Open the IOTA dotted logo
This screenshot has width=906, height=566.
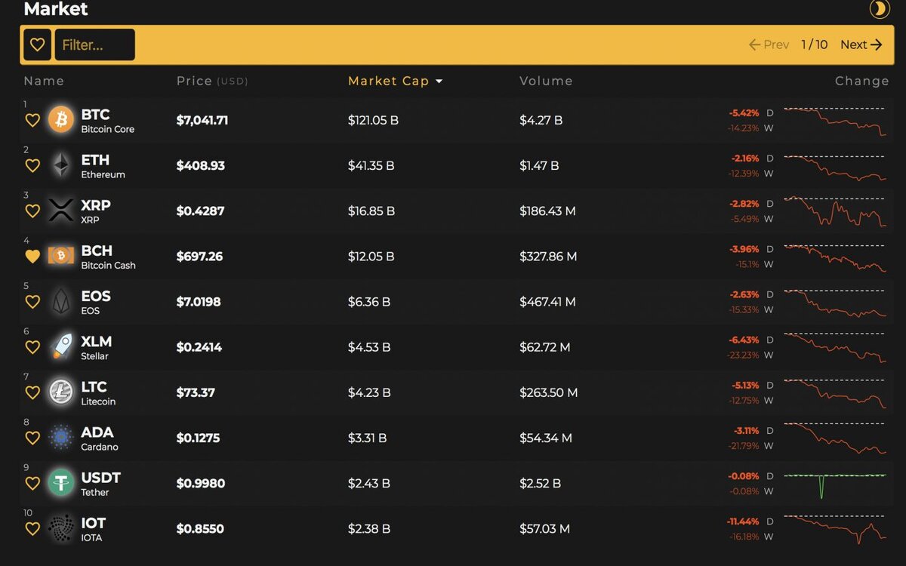click(x=61, y=528)
